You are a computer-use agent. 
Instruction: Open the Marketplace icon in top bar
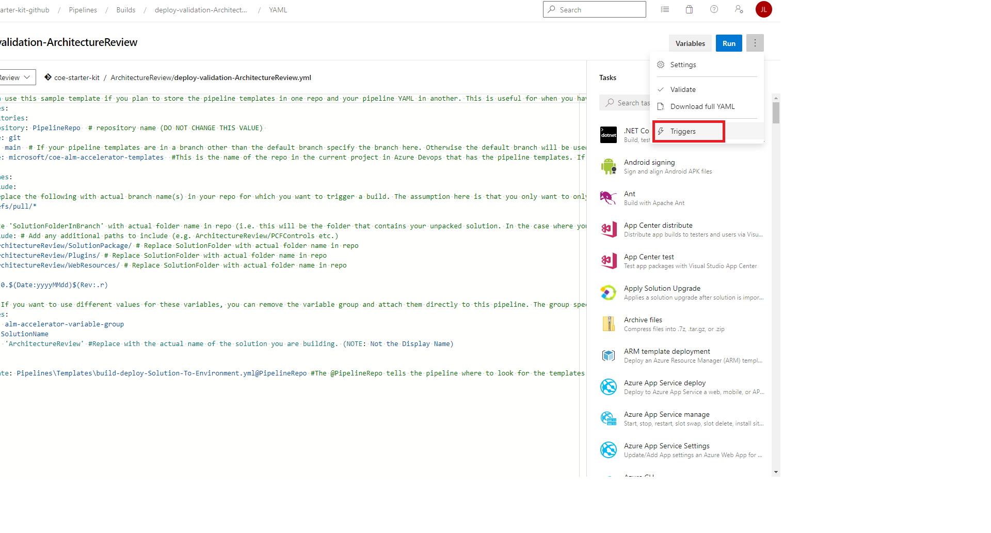[689, 9]
